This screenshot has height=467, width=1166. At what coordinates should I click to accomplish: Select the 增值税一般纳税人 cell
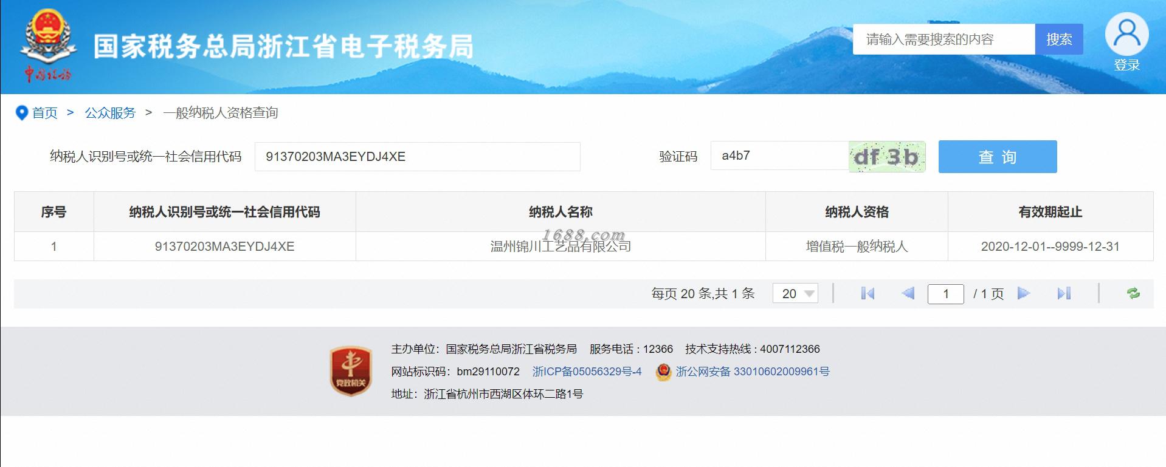pyautogui.click(x=857, y=247)
